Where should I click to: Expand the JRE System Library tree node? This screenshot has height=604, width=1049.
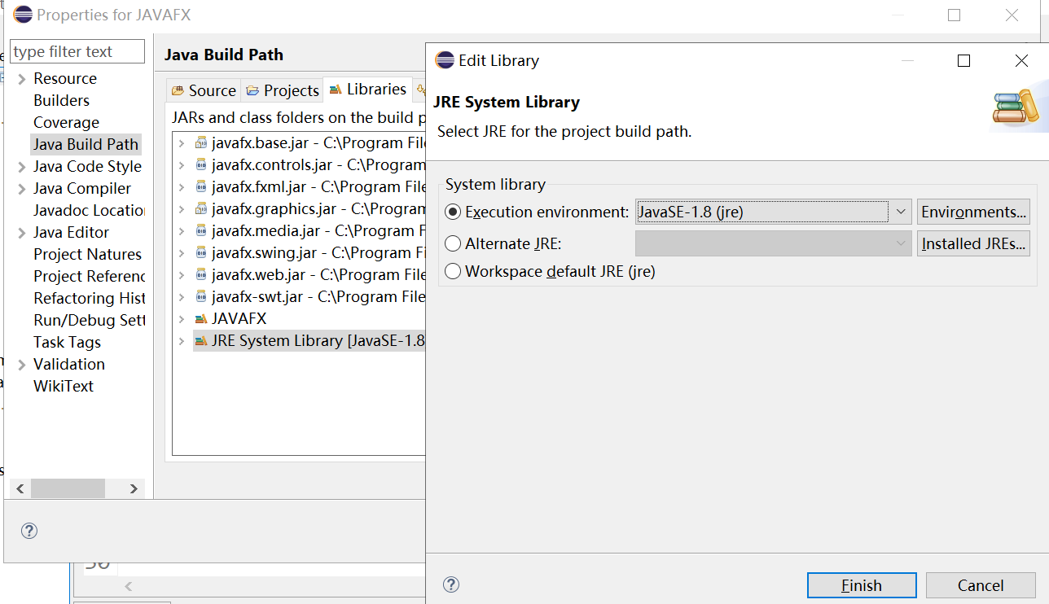(x=182, y=340)
